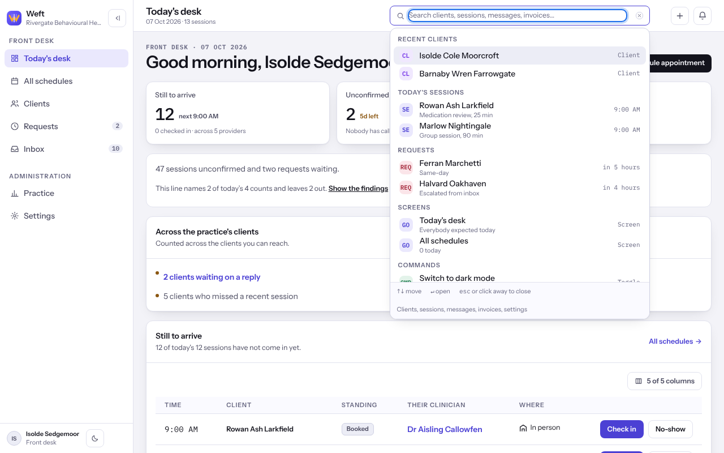
Task: Open notifications via the bell icon
Action: point(703,16)
